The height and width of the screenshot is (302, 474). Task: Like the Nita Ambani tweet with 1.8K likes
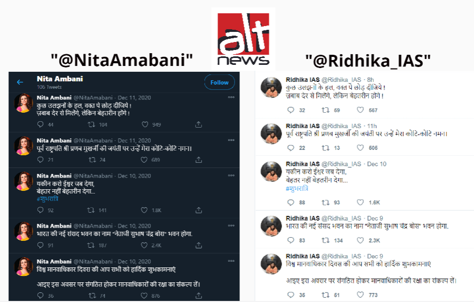pyautogui.click(x=144, y=210)
